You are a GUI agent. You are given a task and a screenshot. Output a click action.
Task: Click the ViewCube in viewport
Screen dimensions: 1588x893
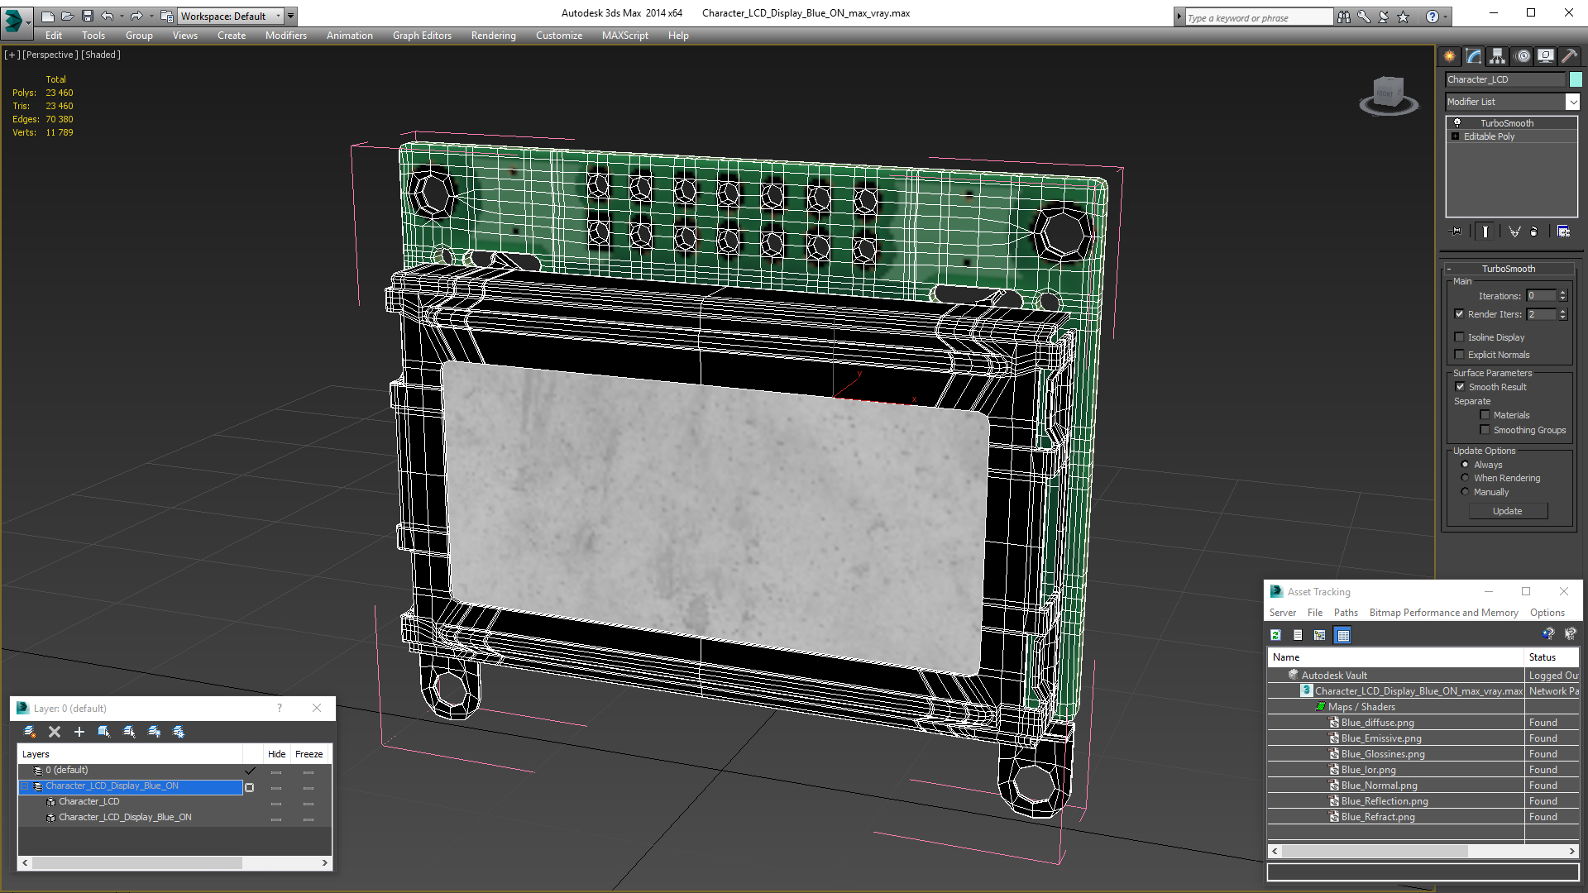pos(1389,94)
